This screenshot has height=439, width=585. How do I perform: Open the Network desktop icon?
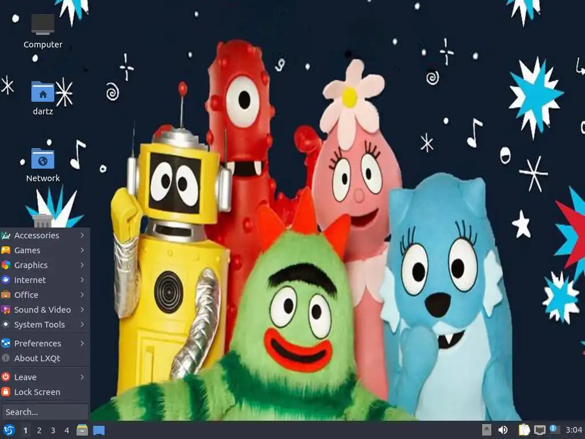pyautogui.click(x=43, y=158)
